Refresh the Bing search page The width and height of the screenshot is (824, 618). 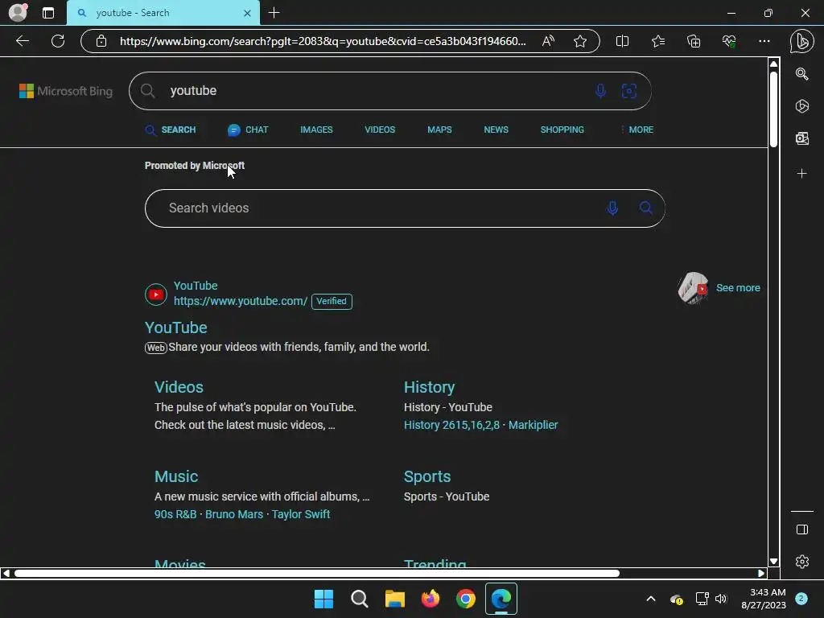(58, 41)
